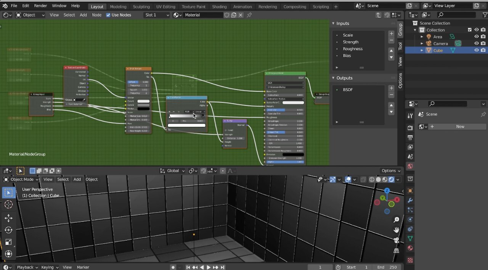Open the Modifiers properties tab
This screenshot has width=488, height=270.
(x=410, y=200)
